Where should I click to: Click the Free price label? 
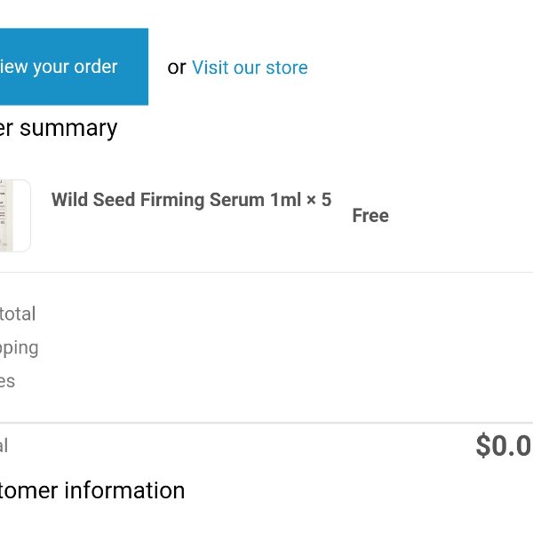[x=370, y=216]
